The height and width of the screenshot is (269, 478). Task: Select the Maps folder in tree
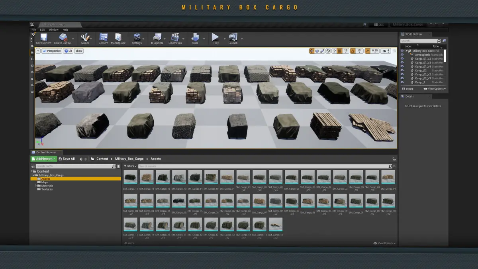[45, 183]
